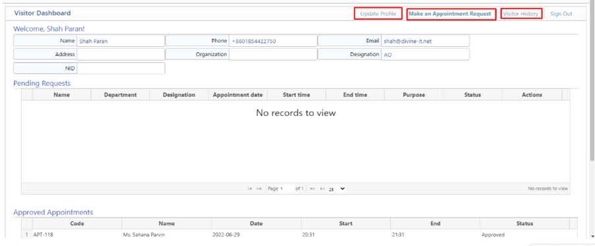Screen dimensions: 595x246
Task: Click the Actions column header
Action: pyautogui.click(x=532, y=95)
